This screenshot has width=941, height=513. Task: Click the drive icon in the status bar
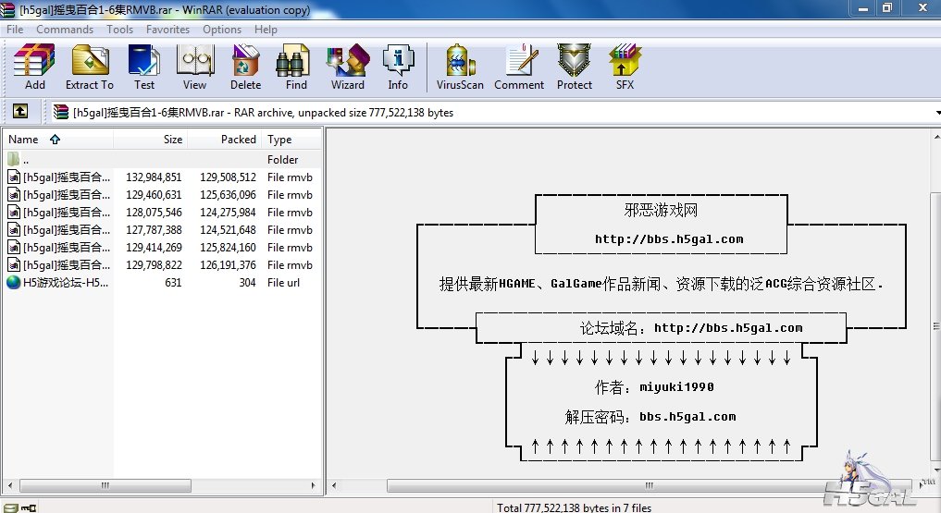11,507
